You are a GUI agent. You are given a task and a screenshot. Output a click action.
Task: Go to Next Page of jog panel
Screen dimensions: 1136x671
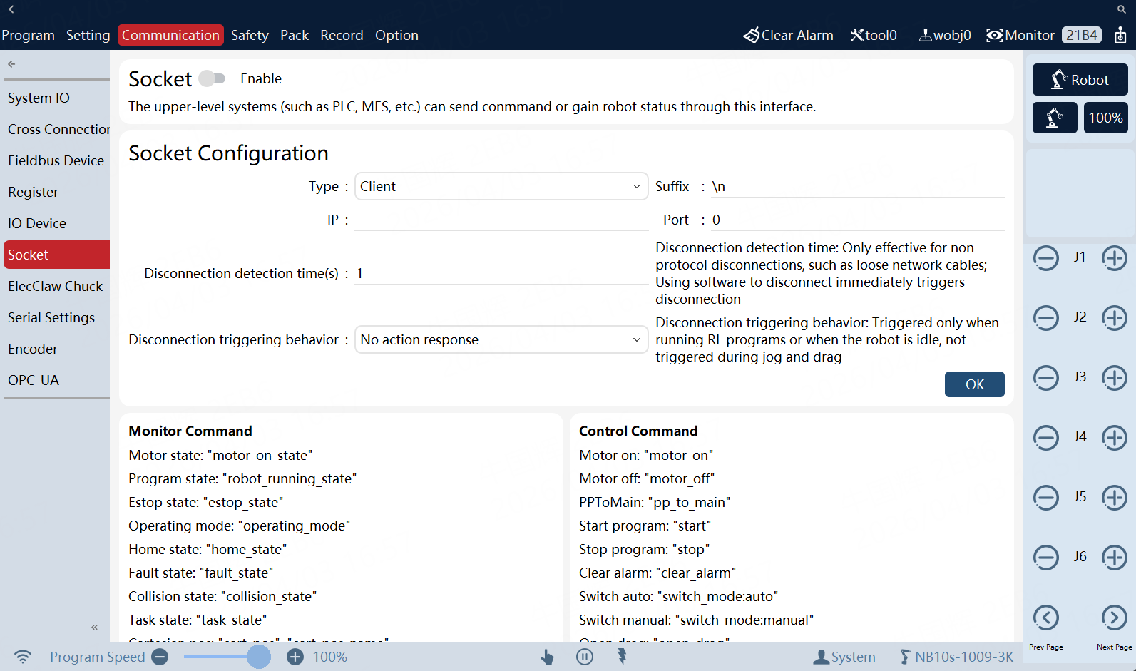1114,618
